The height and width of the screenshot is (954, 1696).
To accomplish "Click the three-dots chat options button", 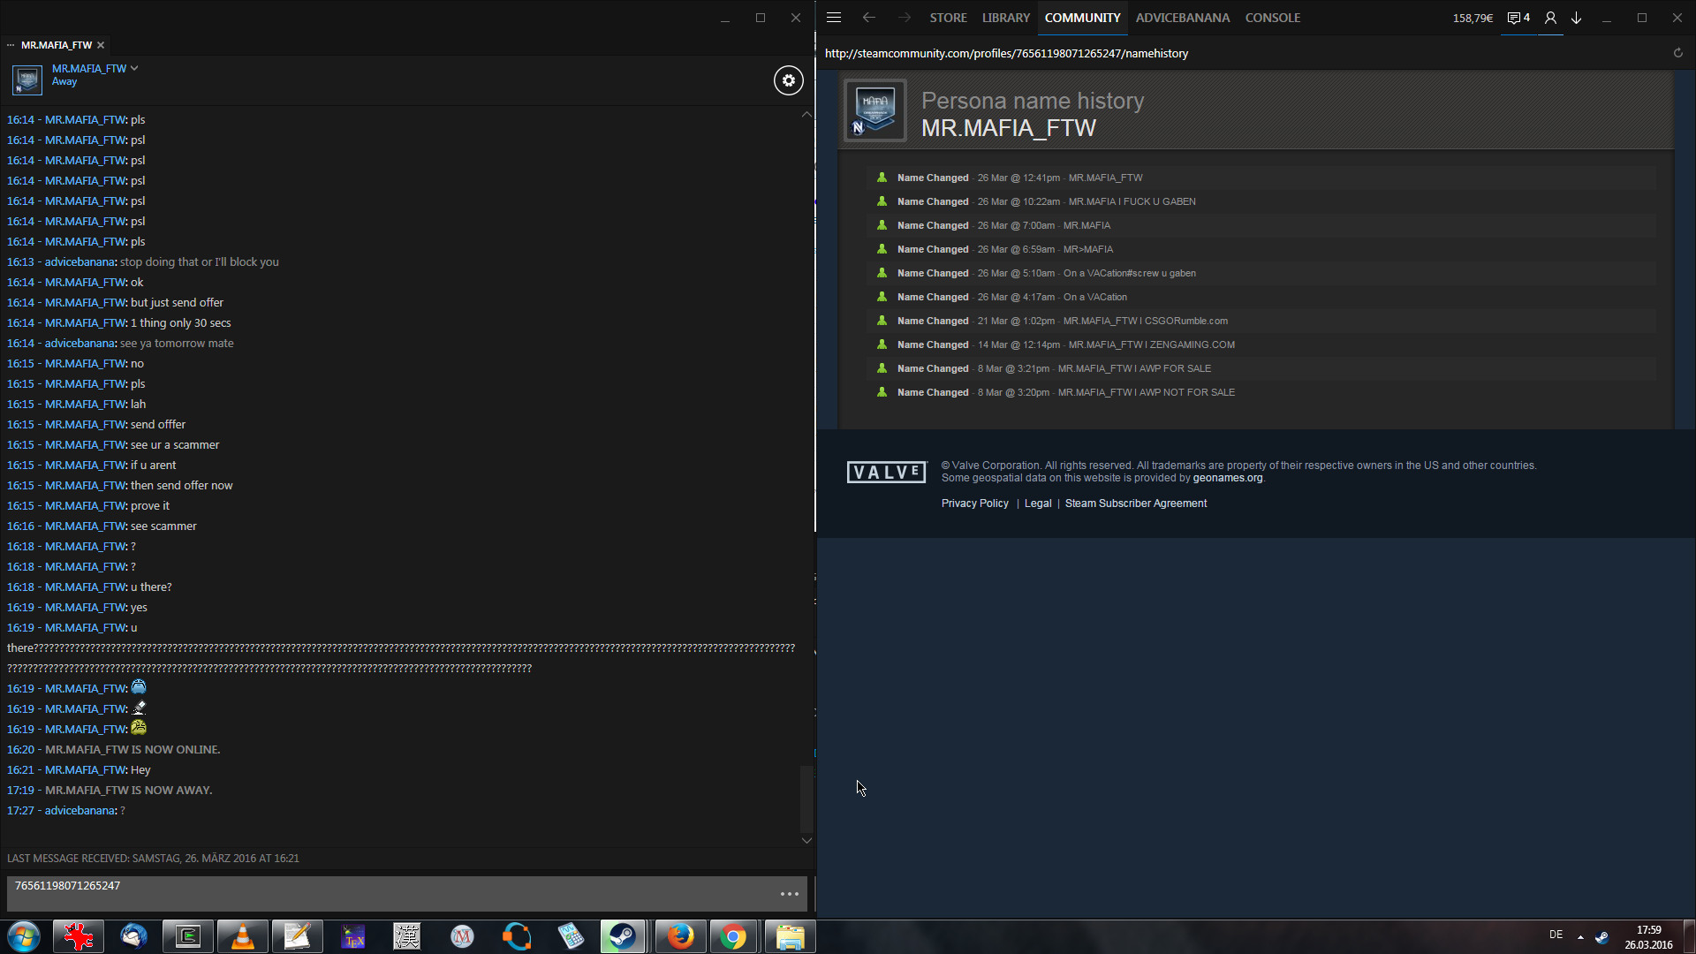I will click(x=789, y=894).
